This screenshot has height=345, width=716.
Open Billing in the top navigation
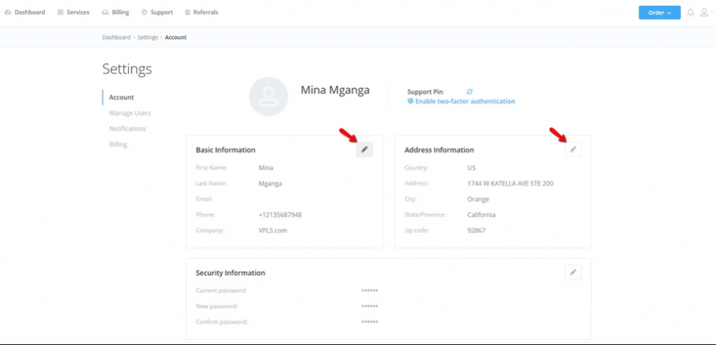point(115,13)
